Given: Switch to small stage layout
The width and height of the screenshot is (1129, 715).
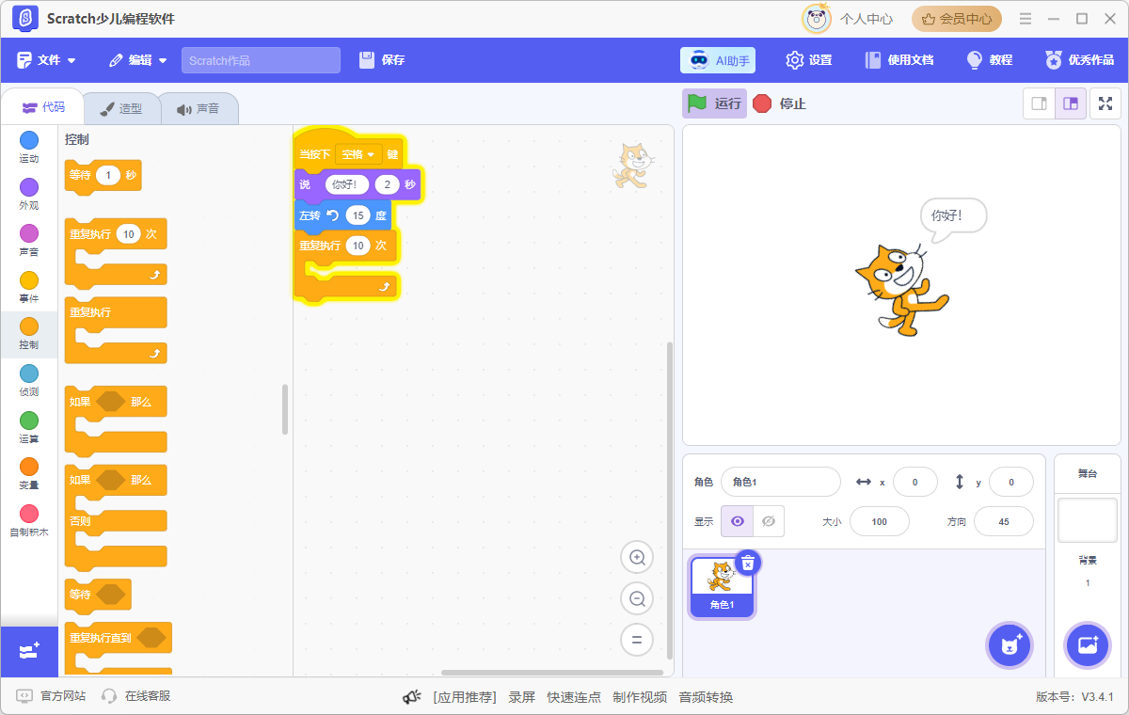Looking at the screenshot, I should pos(1040,103).
